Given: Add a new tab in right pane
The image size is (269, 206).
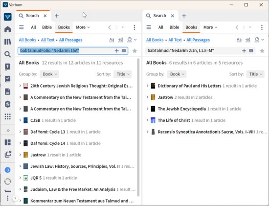Looking at the screenshot, I should tap(184, 16).
